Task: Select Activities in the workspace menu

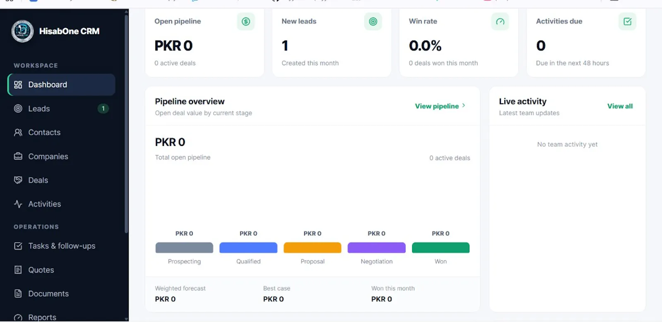Action: click(x=61, y=204)
